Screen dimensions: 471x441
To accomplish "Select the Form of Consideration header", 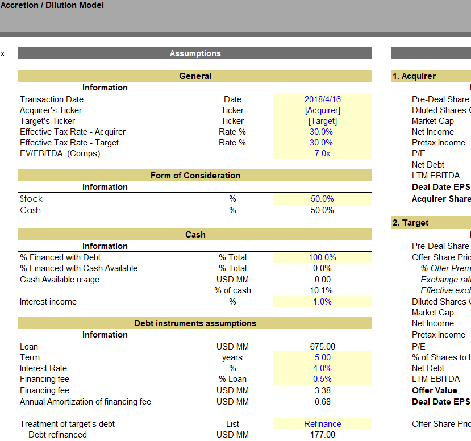I will (195, 176).
